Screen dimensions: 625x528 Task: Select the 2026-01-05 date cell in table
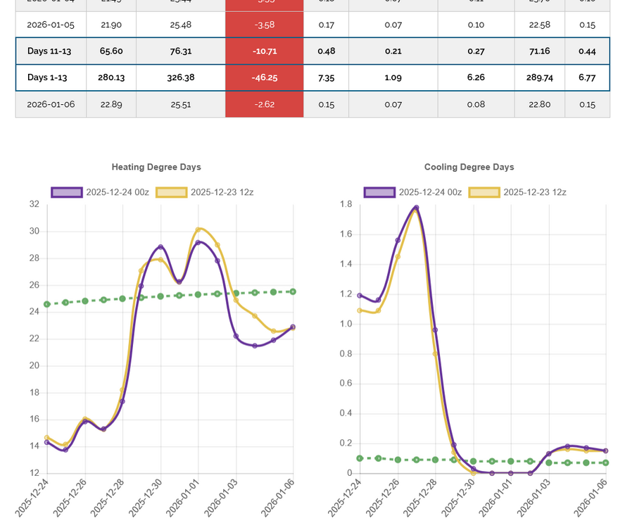coord(51,25)
